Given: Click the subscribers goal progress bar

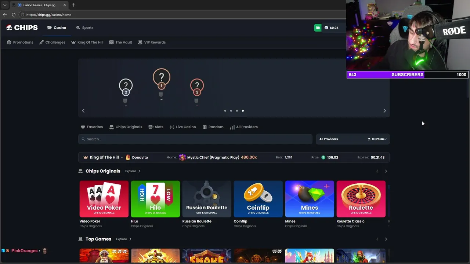Looking at the screenshot, I should (x=408, y=74).
